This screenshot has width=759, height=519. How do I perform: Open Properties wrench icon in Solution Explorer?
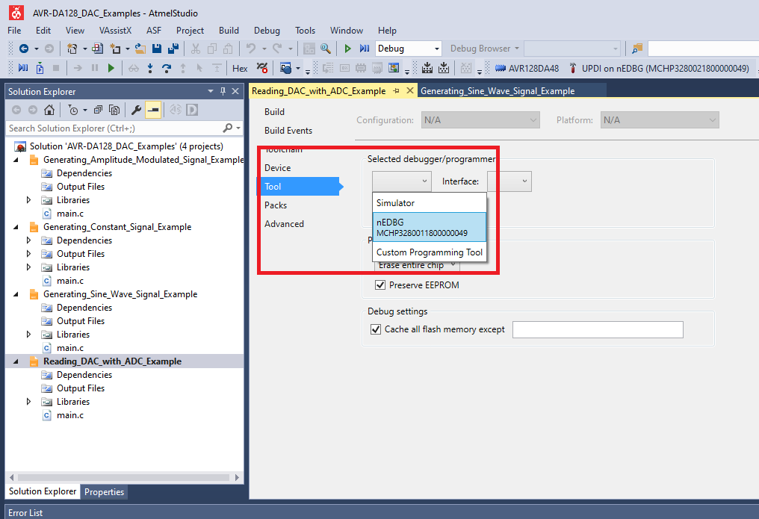137,110
